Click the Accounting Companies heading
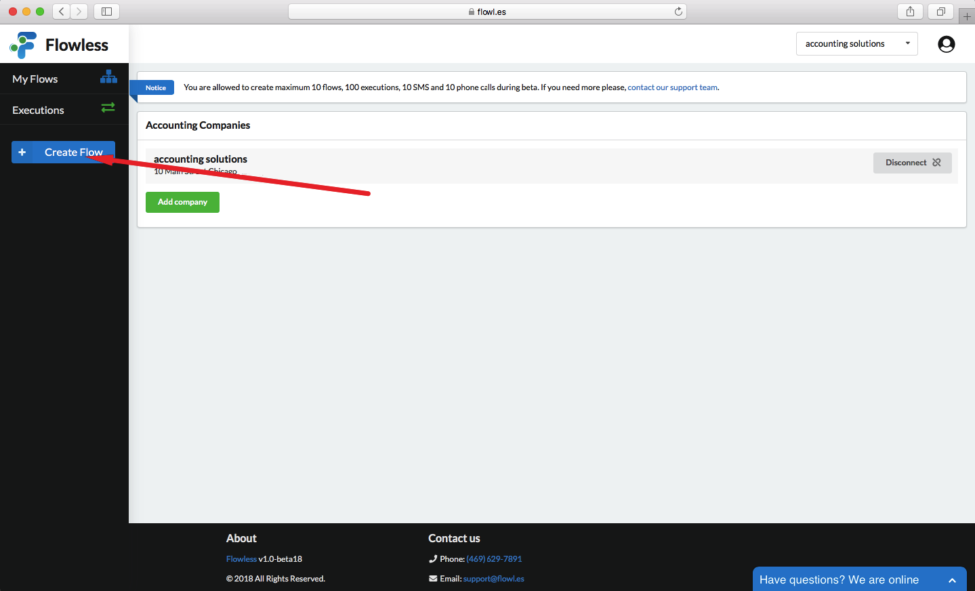The width and height of the screenshot is (975, 591). (198, 125)
